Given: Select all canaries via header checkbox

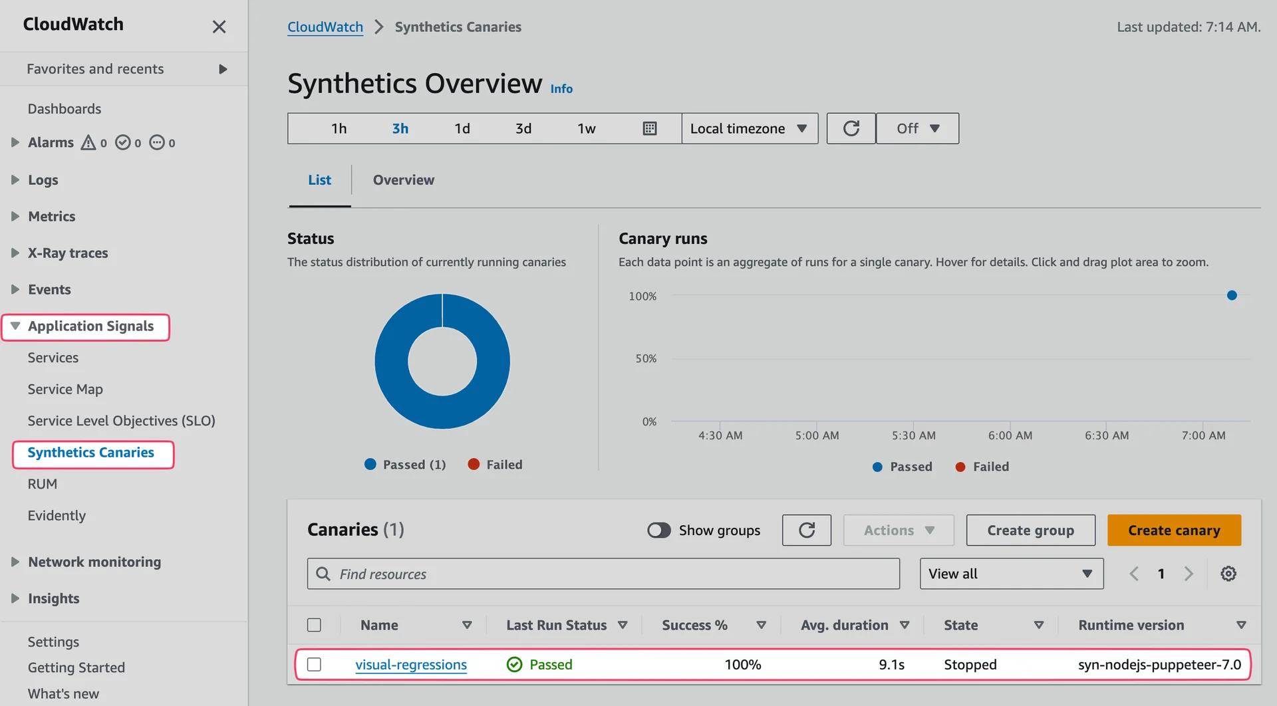Looking at the screenshot, I should (314, 624).
